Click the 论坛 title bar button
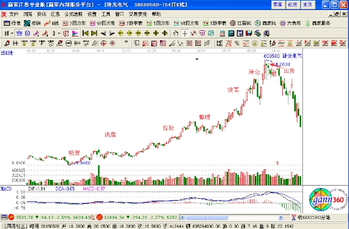Screen dimensions: 349x229 click(293, 4)
